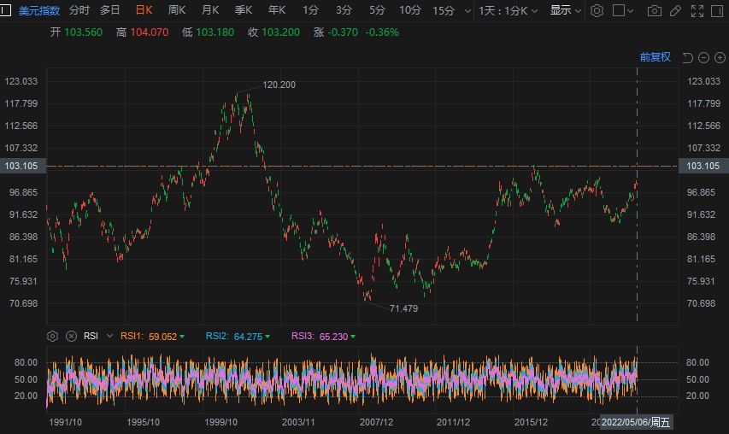Select the pencil drawing tool

pos(676,10)
